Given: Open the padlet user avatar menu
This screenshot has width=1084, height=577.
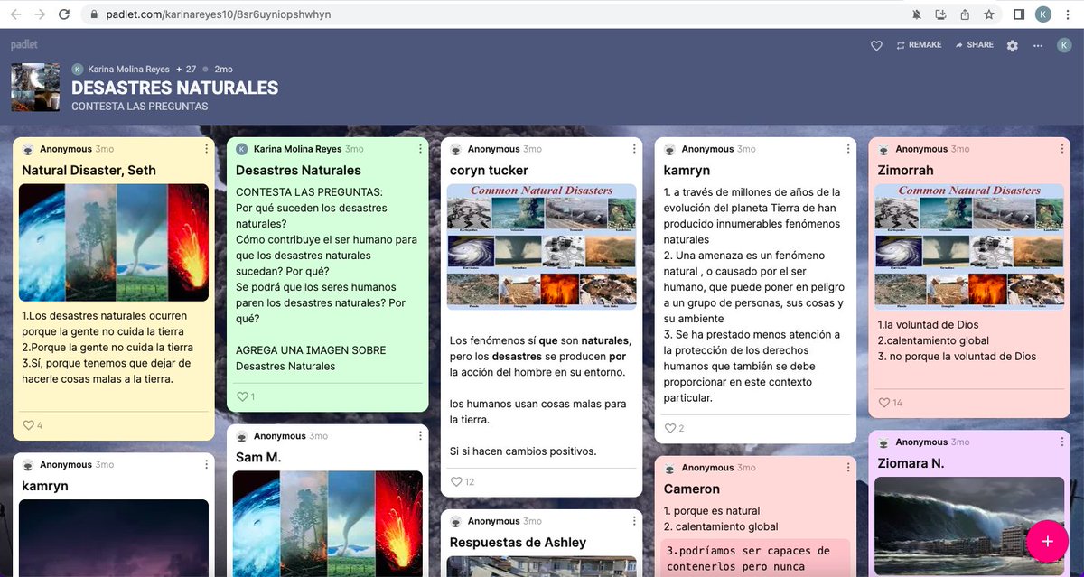Looking at the screenshot, I should (1064, 45).
